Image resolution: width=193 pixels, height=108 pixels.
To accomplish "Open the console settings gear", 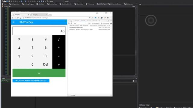I will [x=111, y=23].
